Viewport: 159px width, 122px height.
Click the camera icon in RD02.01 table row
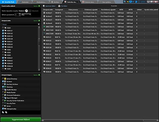(44, 51)
